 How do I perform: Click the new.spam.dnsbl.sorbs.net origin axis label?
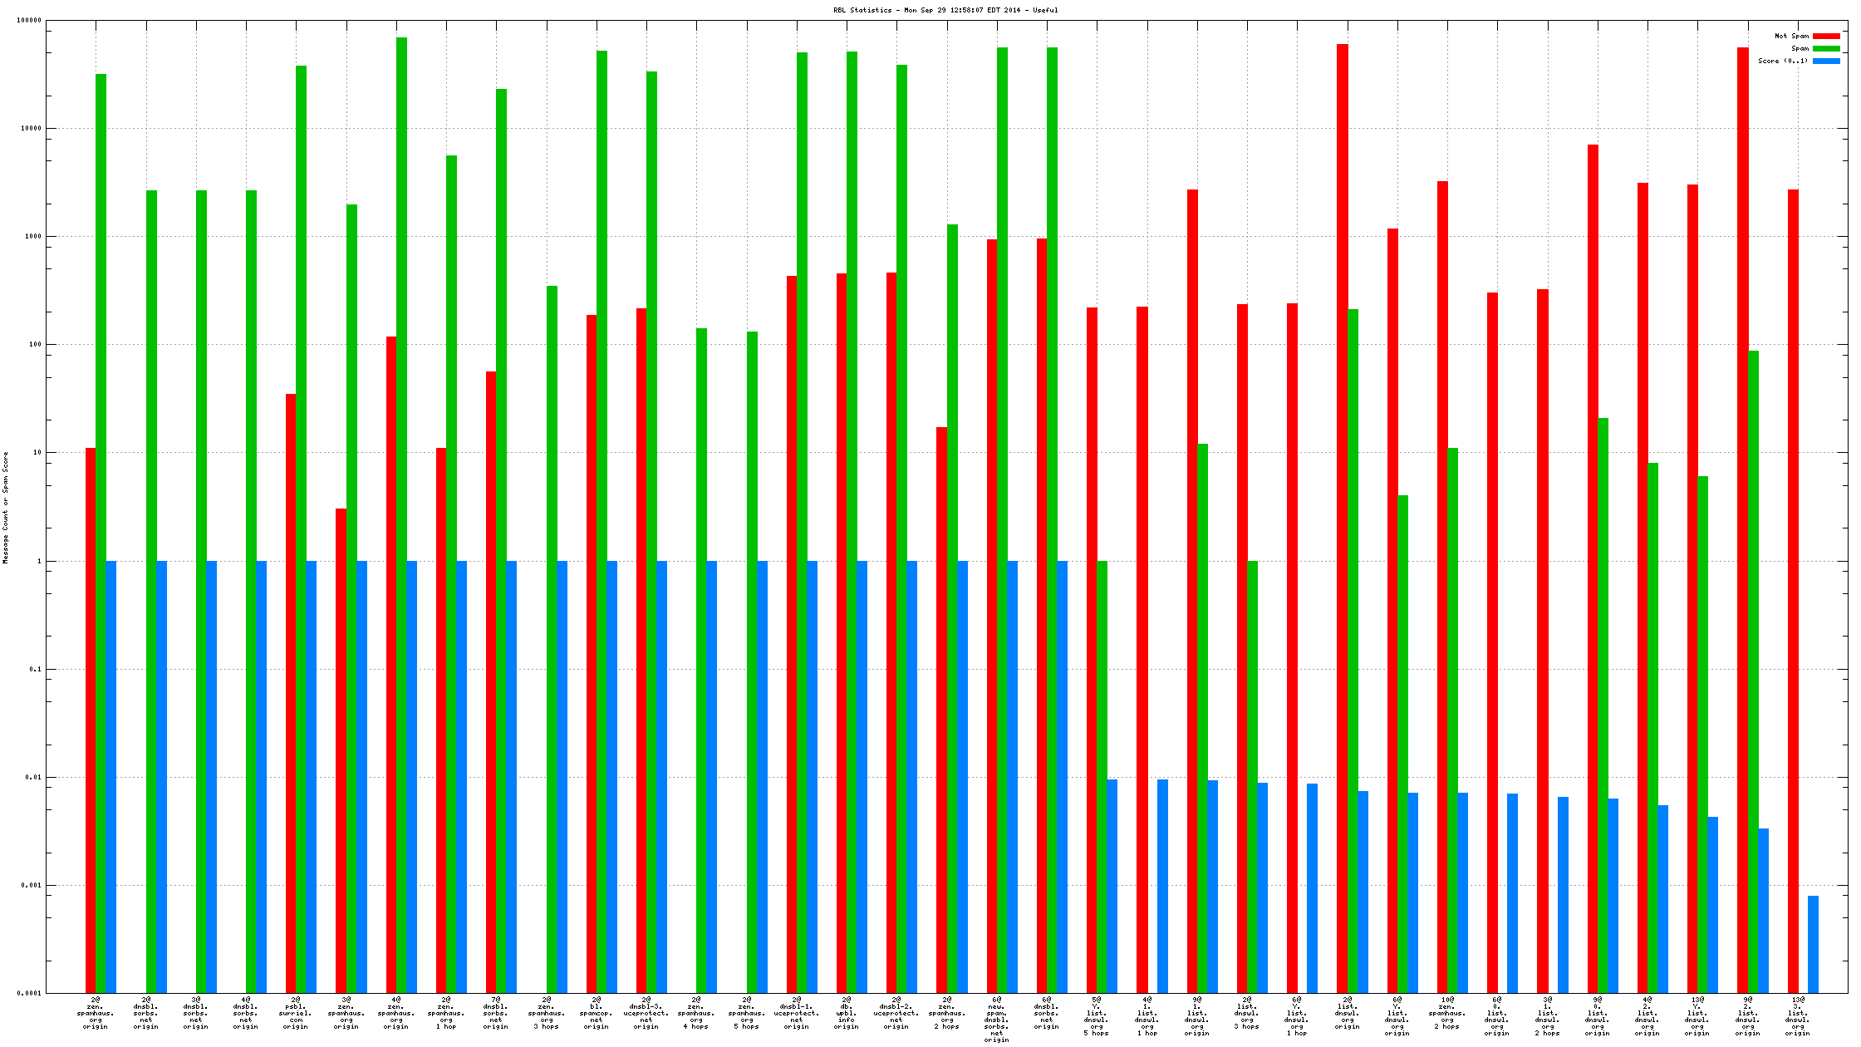click(996, 1020)
